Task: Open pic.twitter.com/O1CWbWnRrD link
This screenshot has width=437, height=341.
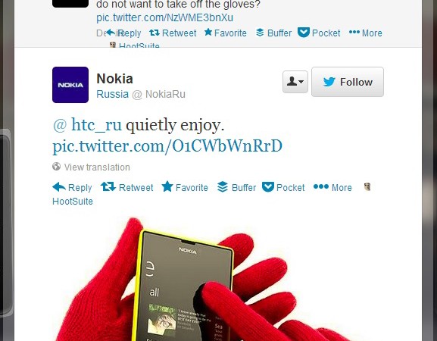Action: [167, 145]
